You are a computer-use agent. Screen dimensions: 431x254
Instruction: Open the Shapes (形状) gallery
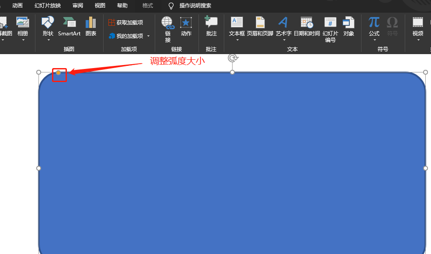tap(48, 26)
